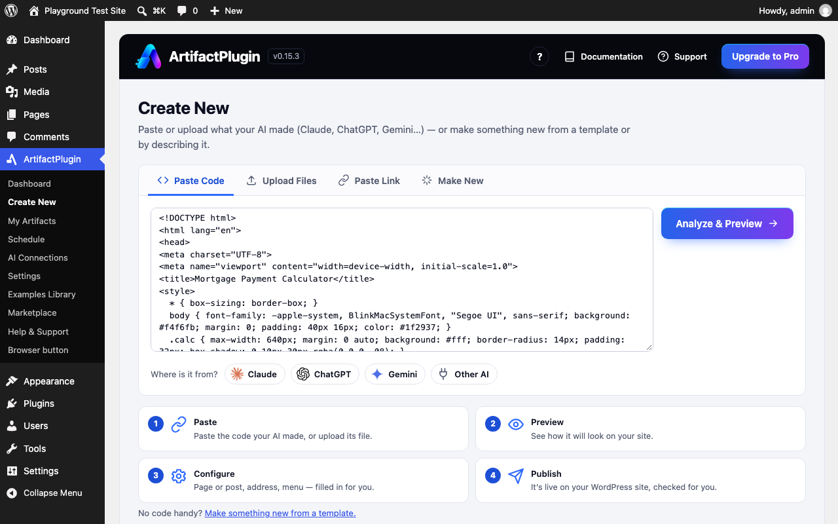Click the v0.15.3 version badge

point(286,56)
